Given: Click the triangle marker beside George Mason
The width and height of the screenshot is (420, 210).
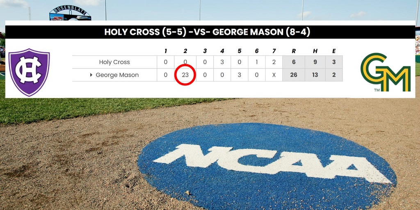Looking at the screenshot, I should click(x=91, y=75).
